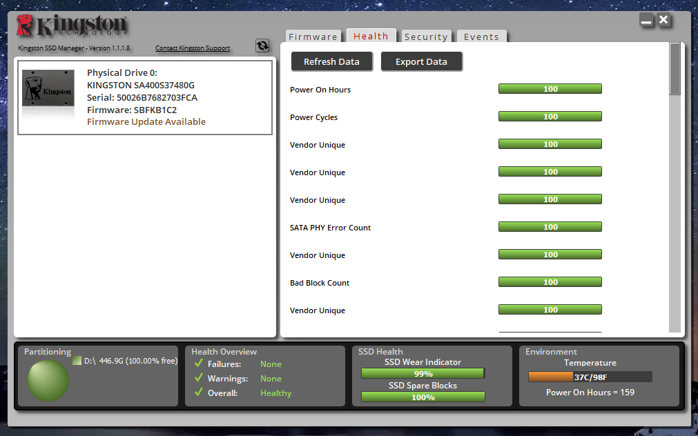Click the SSD Wear Indicator 99% bar

[x=423, y=374]
